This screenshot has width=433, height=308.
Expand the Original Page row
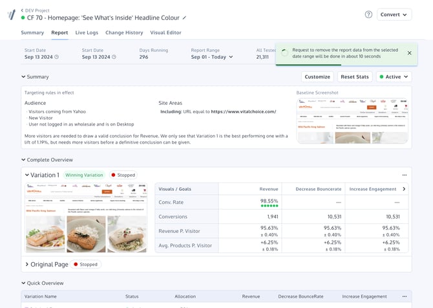tap(26, 264)
